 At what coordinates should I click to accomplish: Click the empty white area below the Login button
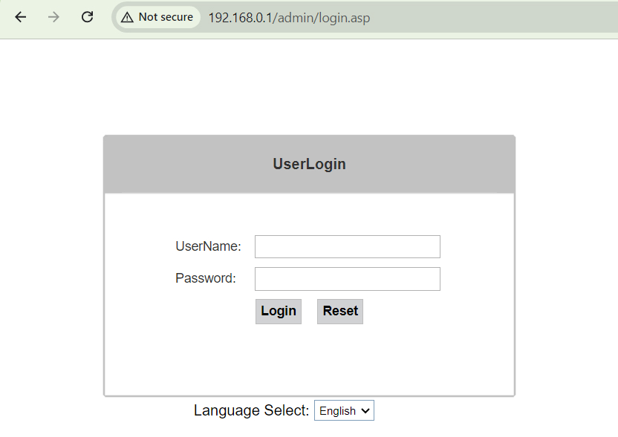pyautogui.click(x=309, y=360)
